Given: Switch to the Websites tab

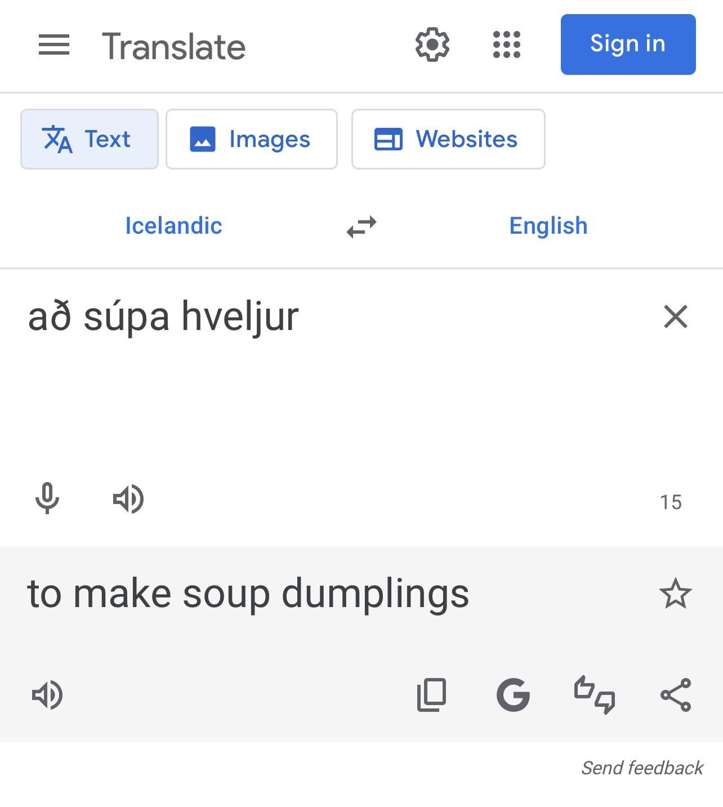Looking at the screenshot, I should point(448,139).
